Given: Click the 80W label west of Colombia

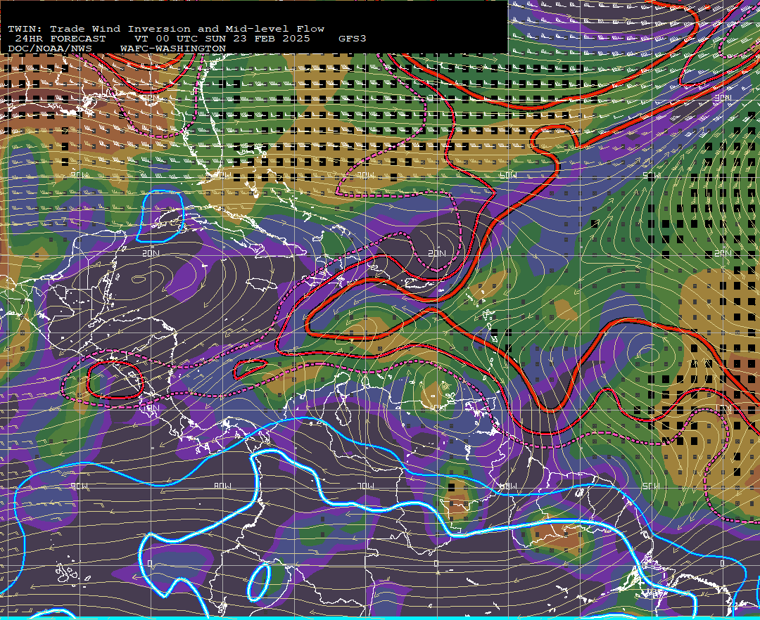Looking at the screenshot, I should tap(224, 486).
